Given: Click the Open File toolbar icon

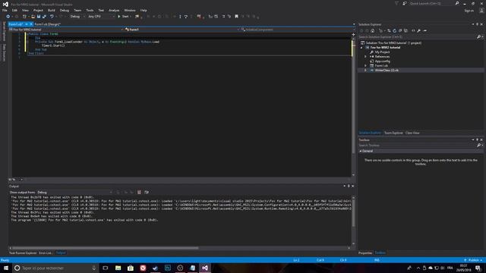Looking at the screenshot, I should click(x=33, y=17).
